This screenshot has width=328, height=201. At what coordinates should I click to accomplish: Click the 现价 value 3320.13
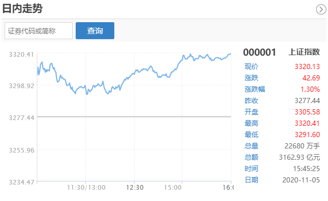pyautogui.click(x=307, y=66)
